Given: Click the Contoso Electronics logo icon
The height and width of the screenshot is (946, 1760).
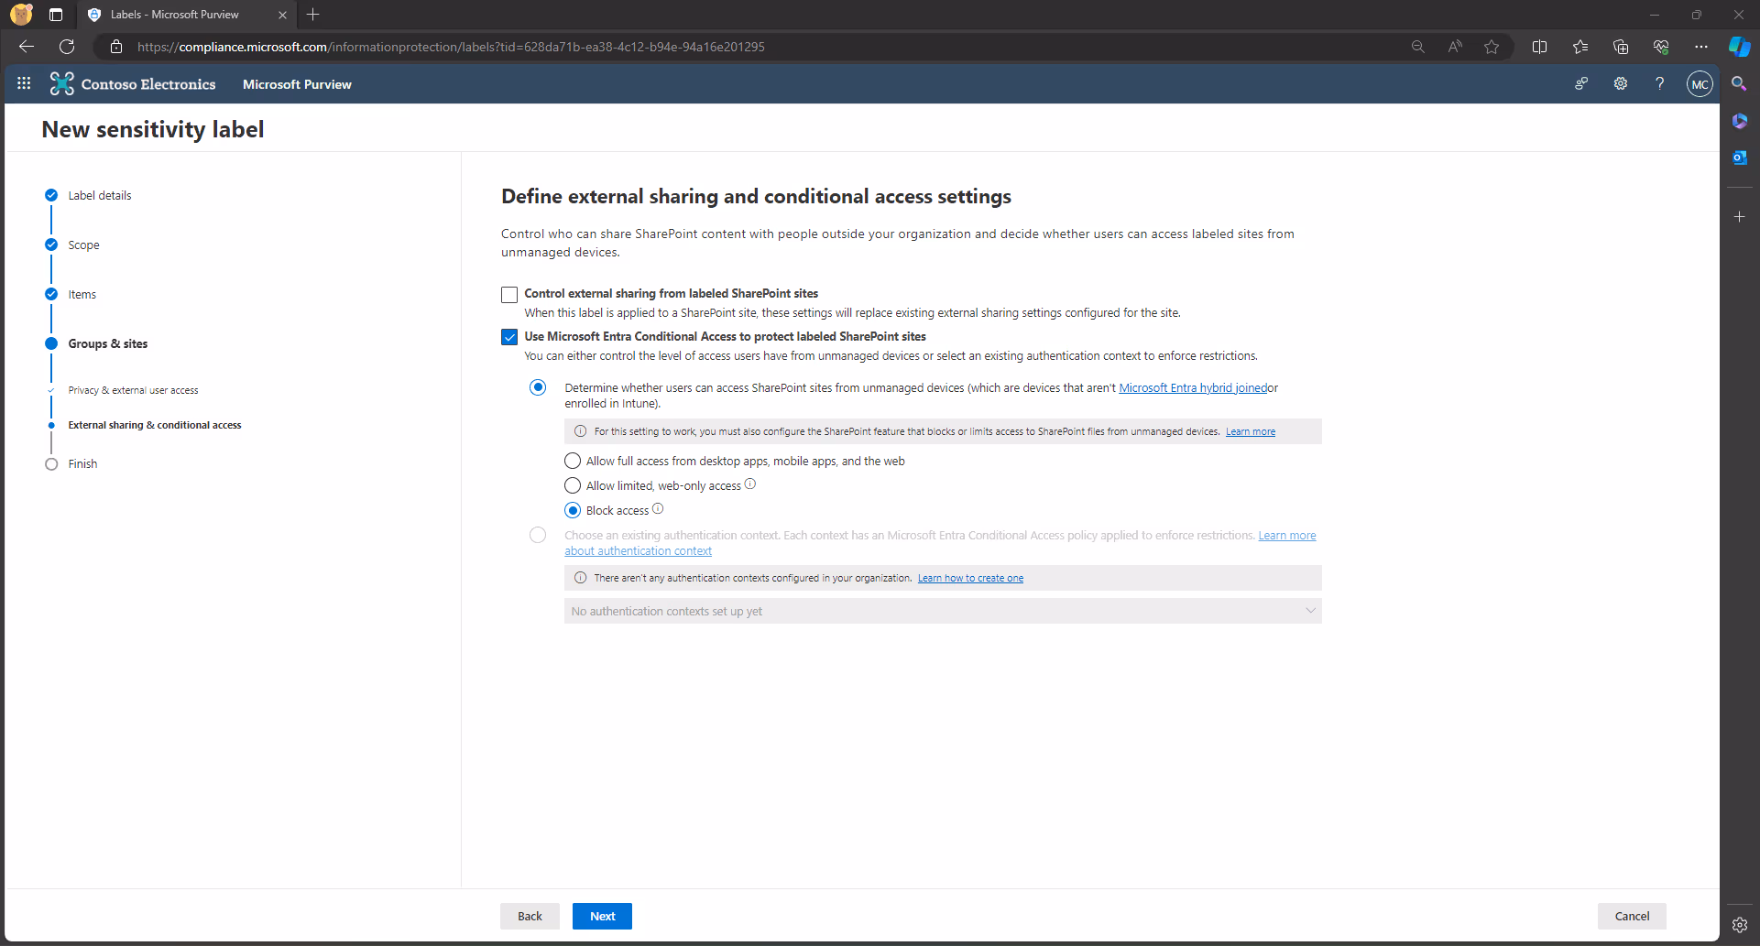Looking at the screenshot, I should [x=61, y=83].
